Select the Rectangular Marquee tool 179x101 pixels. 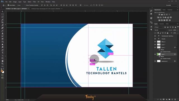coord(3,14)
